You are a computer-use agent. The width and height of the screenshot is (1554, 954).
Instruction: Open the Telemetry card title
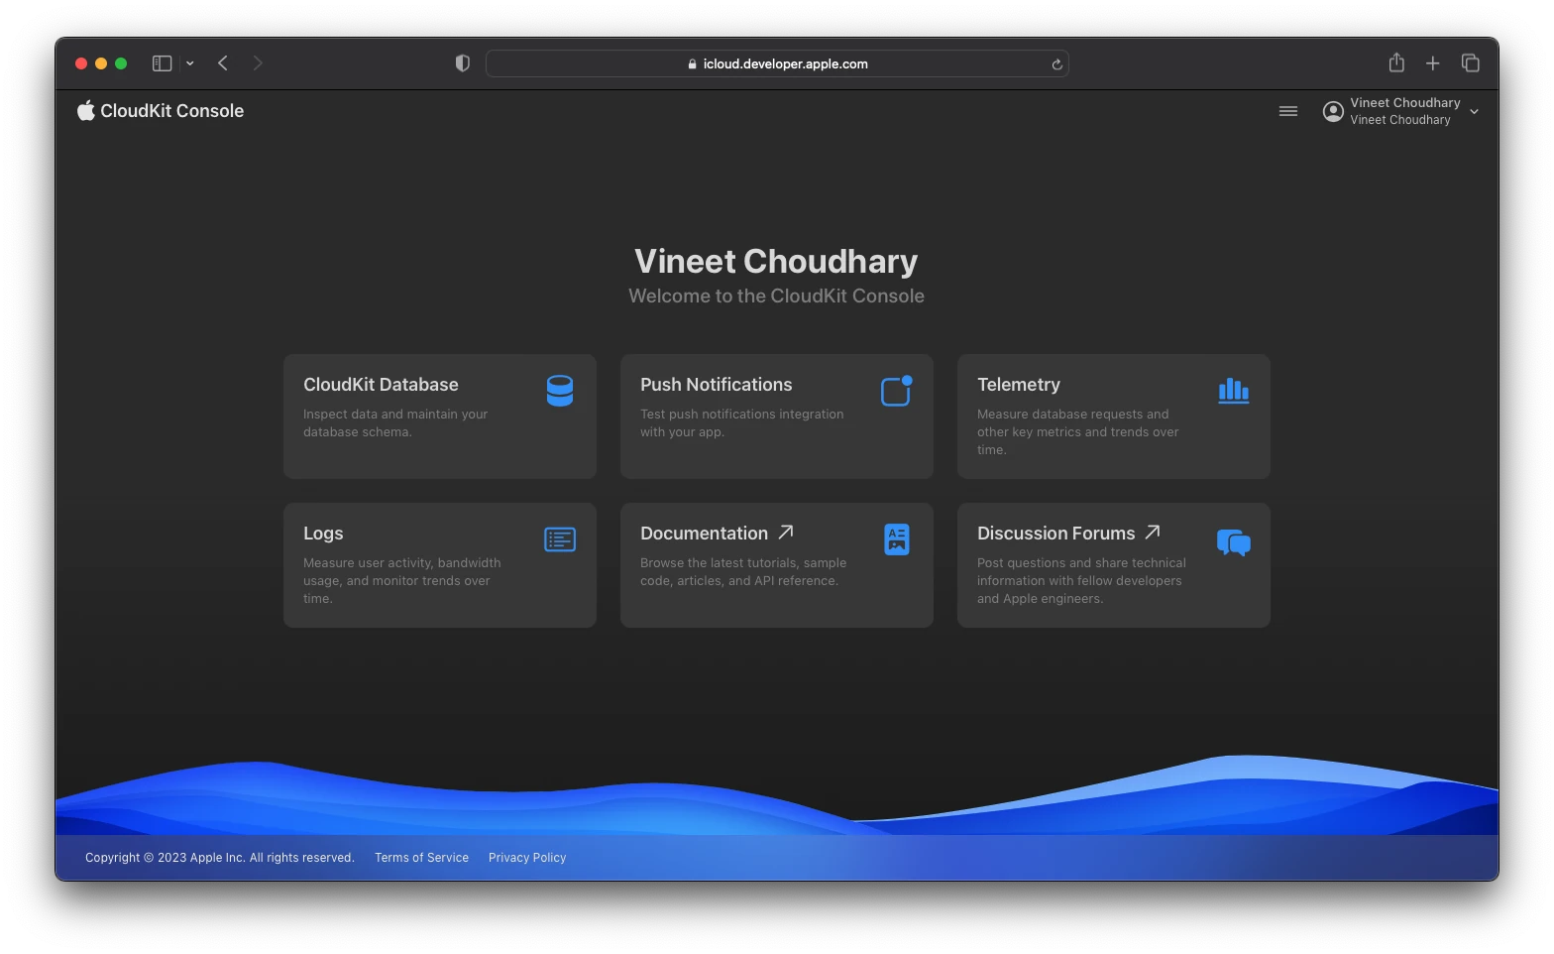pos(1019,385)
